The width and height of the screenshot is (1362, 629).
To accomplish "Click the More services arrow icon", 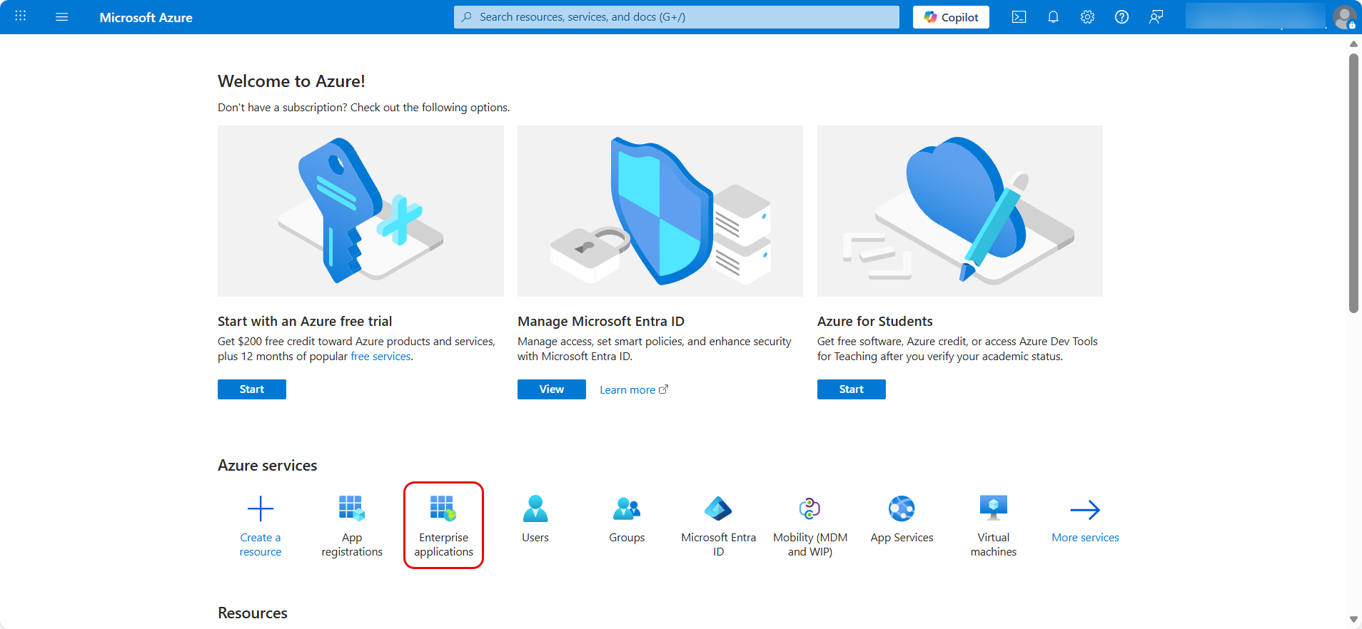I will [1085, 509].
